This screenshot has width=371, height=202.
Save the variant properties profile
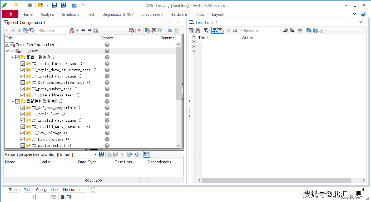pyautogui.click(x=101, y=154)
